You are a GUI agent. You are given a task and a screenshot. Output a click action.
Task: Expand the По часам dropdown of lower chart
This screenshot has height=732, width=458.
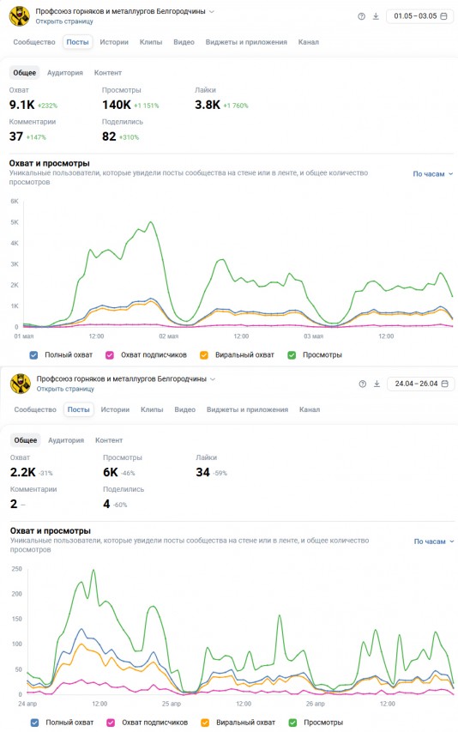click(x=434, y=541)
